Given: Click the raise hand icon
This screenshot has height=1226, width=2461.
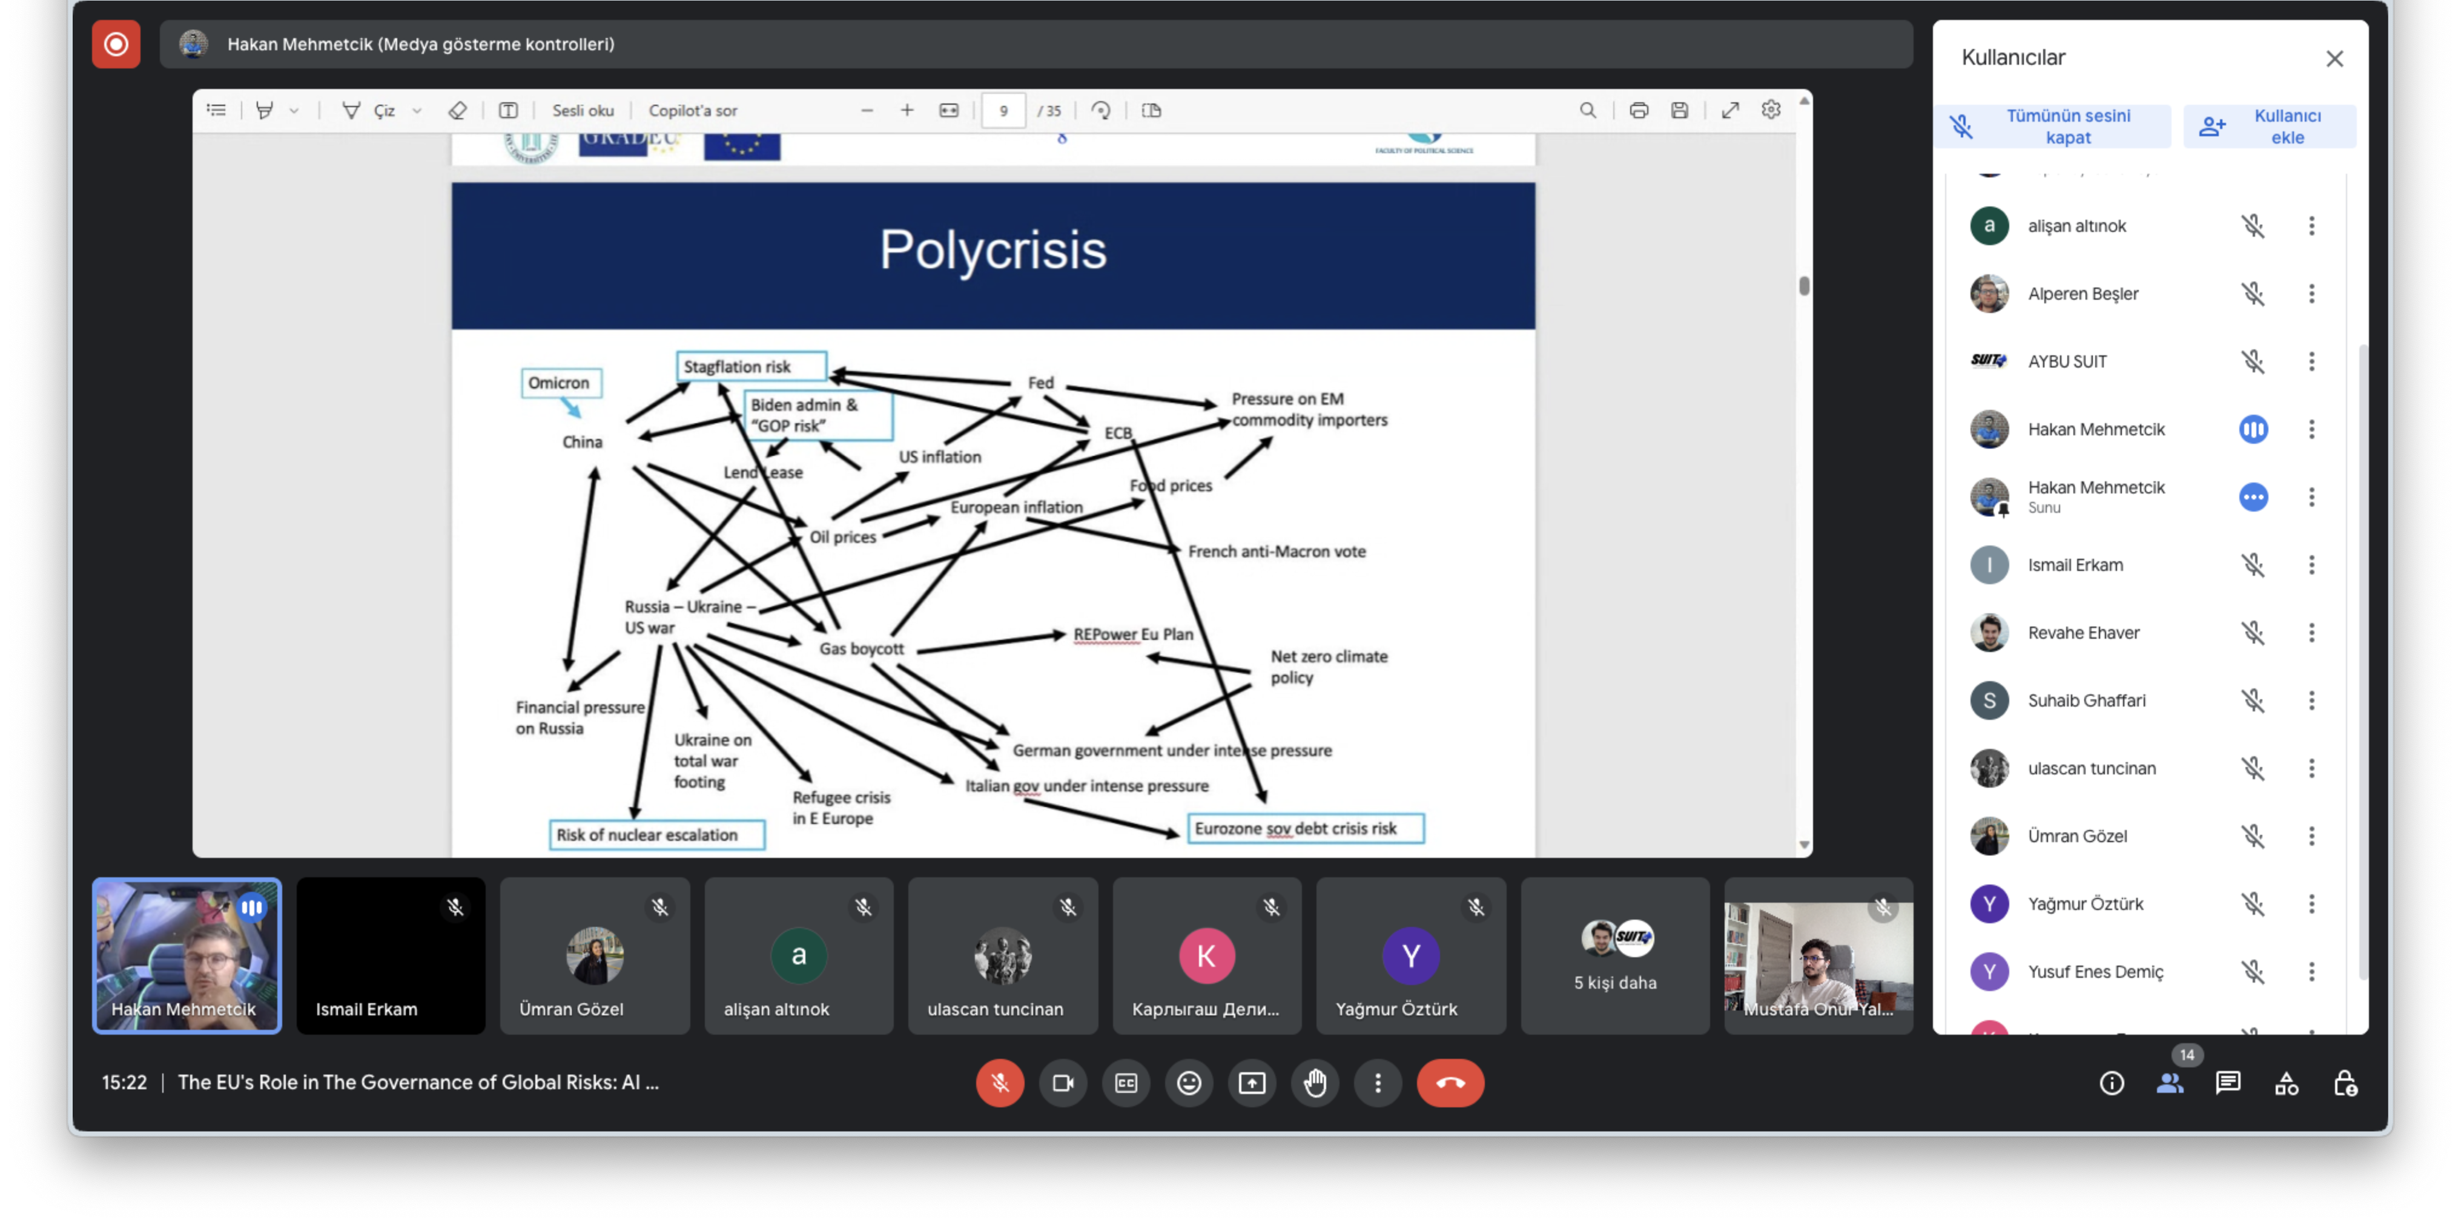Looking at the screenshot, I should pyautogui.click(x=1315, y=1083).
